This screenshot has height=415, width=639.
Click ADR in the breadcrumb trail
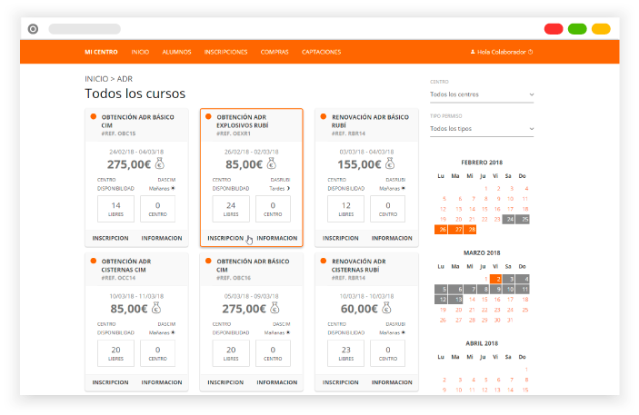coord(125,79)
